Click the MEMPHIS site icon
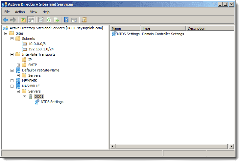241x163 pixels. 18,81
